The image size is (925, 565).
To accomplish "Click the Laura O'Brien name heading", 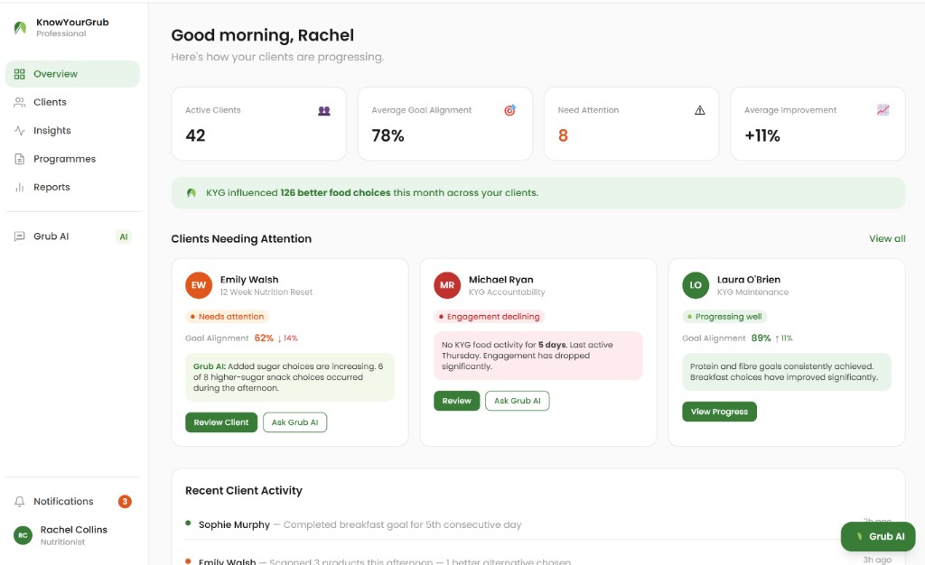I will click(x=749, y=280).
